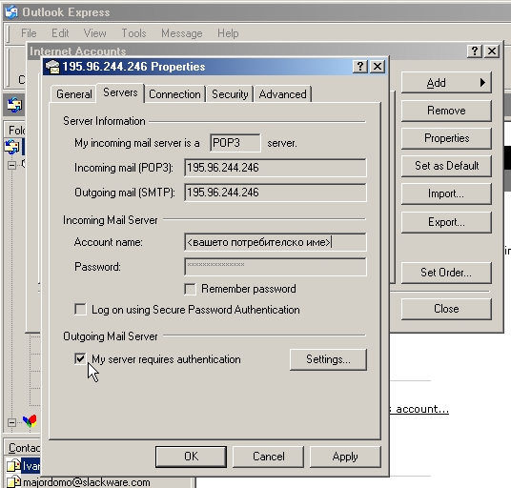Collapse the MSN butterfly tree node
This screenshot has width=511, height=488.
tap(11, 423)
